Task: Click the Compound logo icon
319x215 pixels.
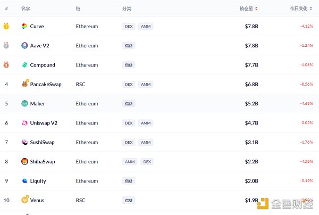Action: pos(24,65)
